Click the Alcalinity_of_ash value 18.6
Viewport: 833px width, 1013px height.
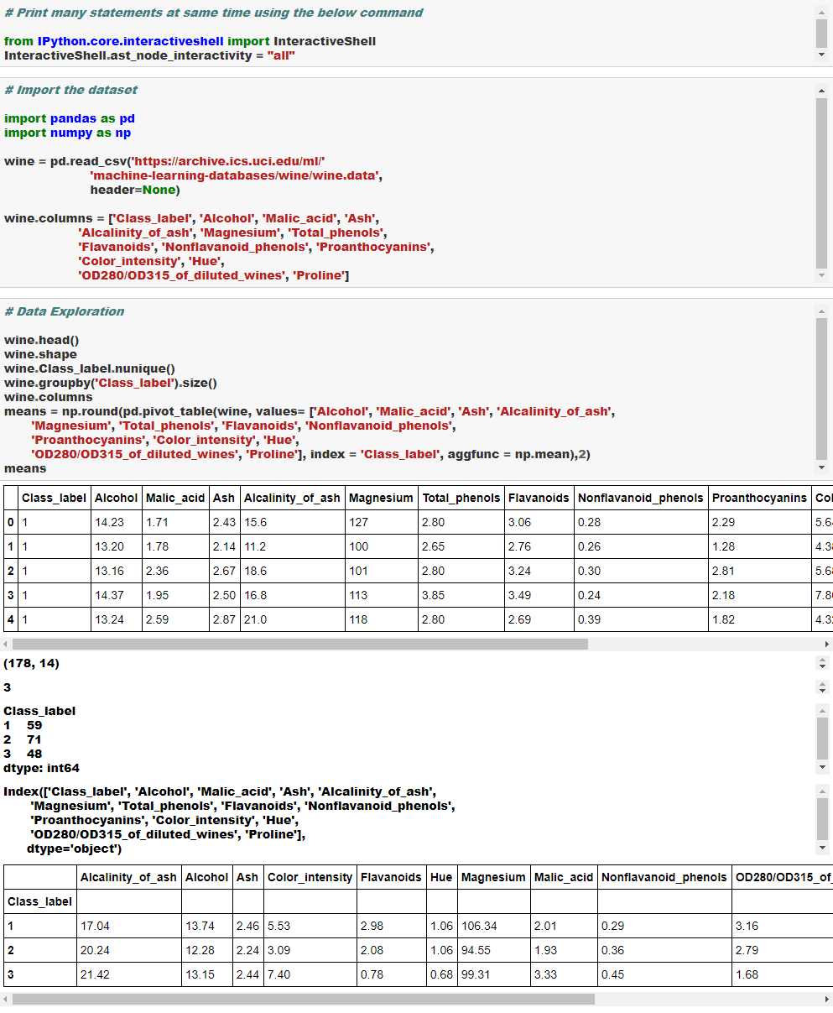click(x=256, y=571)
